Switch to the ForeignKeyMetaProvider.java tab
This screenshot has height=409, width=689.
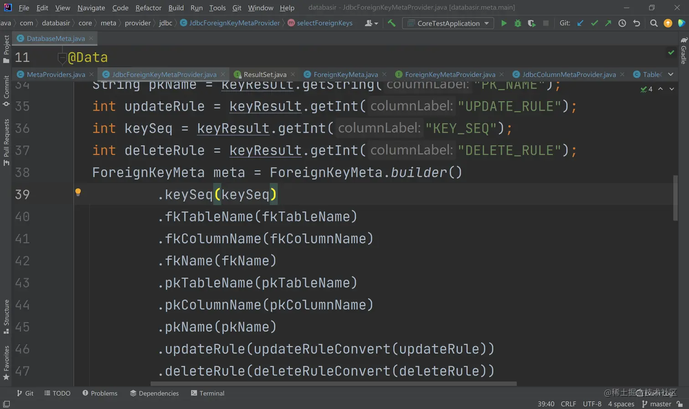[450, 74]
